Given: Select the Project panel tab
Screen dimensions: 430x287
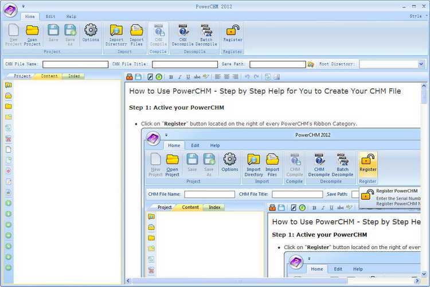Looking at the screenshot, I should click(22, 76).
